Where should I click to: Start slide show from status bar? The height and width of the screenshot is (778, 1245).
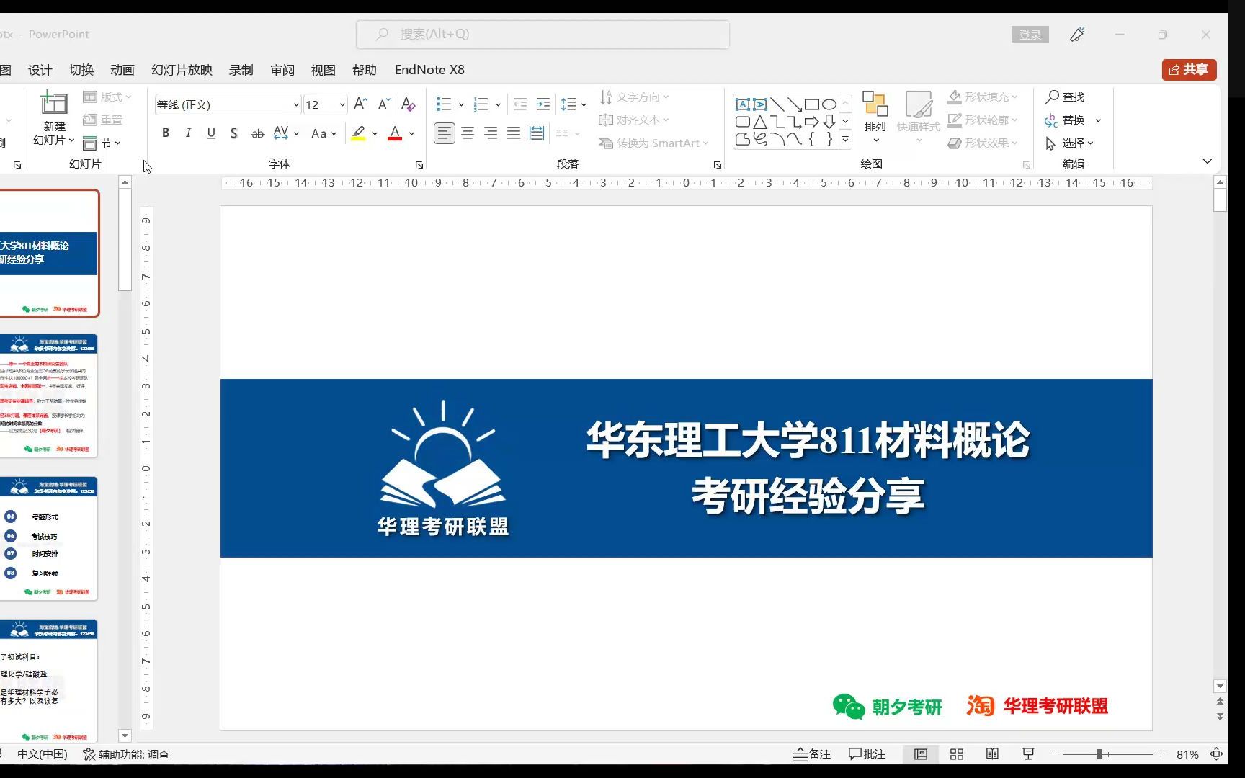click(x=1028, y=754)
